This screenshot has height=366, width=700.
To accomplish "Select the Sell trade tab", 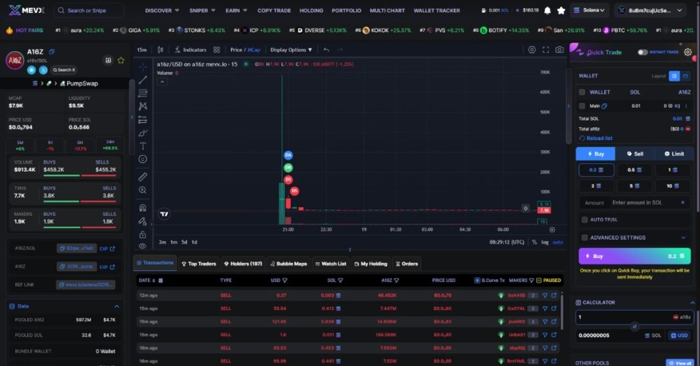I will 635,154.
